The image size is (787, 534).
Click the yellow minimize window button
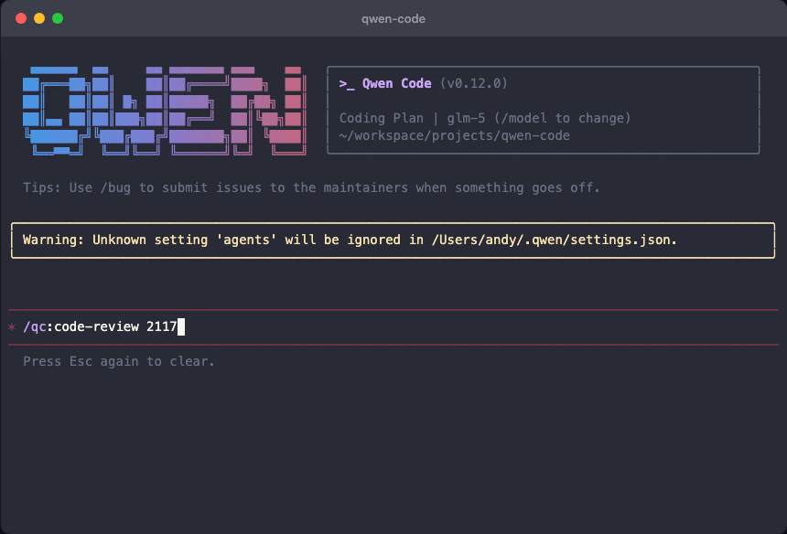tap(39, 18)
